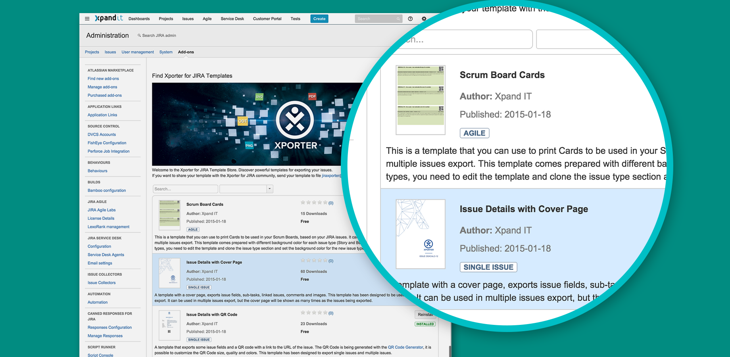Click the search magnifier in top search box
Viewport: 730px width, 357px height.
point(398,19)
